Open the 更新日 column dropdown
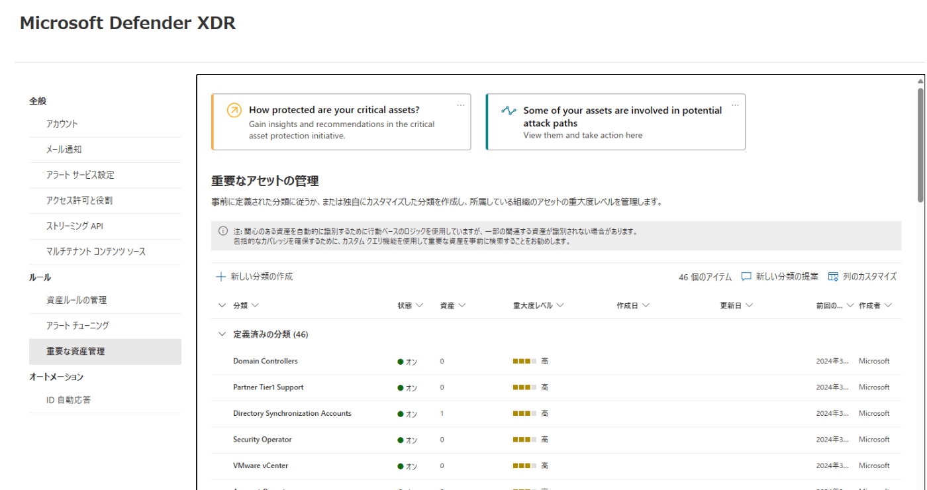 coord(737,305)
